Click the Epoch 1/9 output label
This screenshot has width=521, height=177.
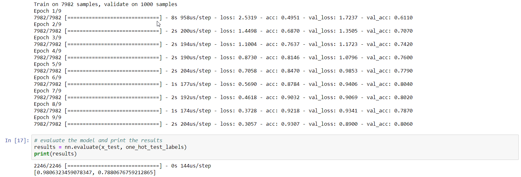[48, 11]
